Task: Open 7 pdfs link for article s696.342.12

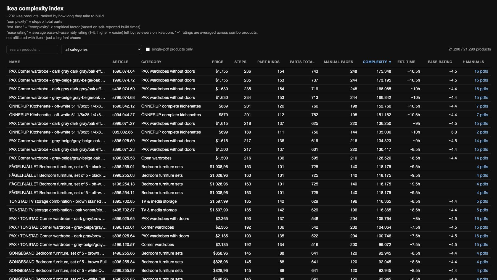Action: tap(482, 106)
